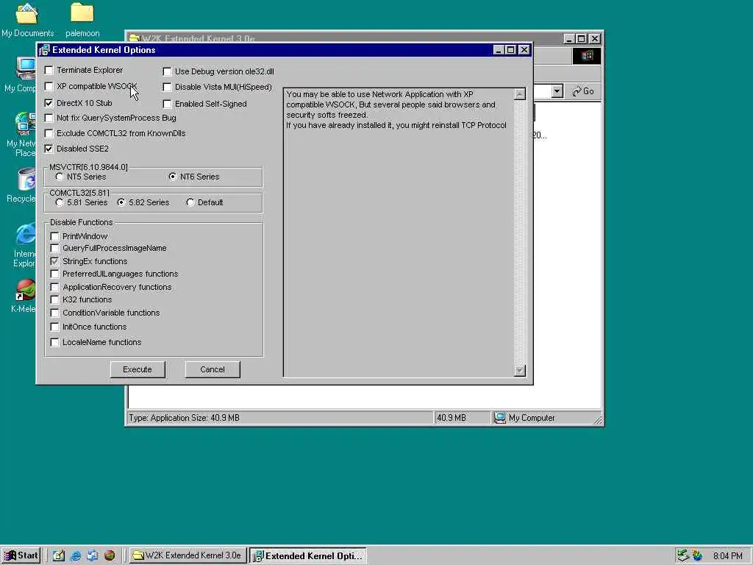Click status text 'Type: Application Size: 40.9 MB'
This screenshot has height=565, width=753.
tap(185, 418)
